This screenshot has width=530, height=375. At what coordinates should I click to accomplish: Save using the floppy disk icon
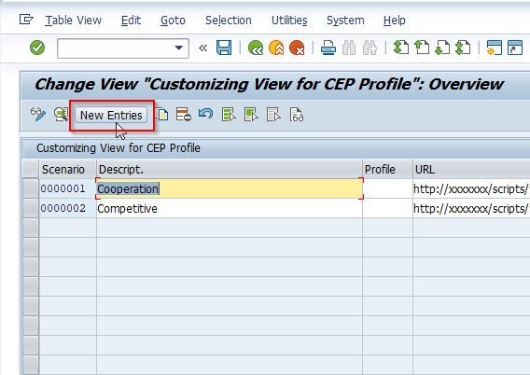[x=224, y=48]
